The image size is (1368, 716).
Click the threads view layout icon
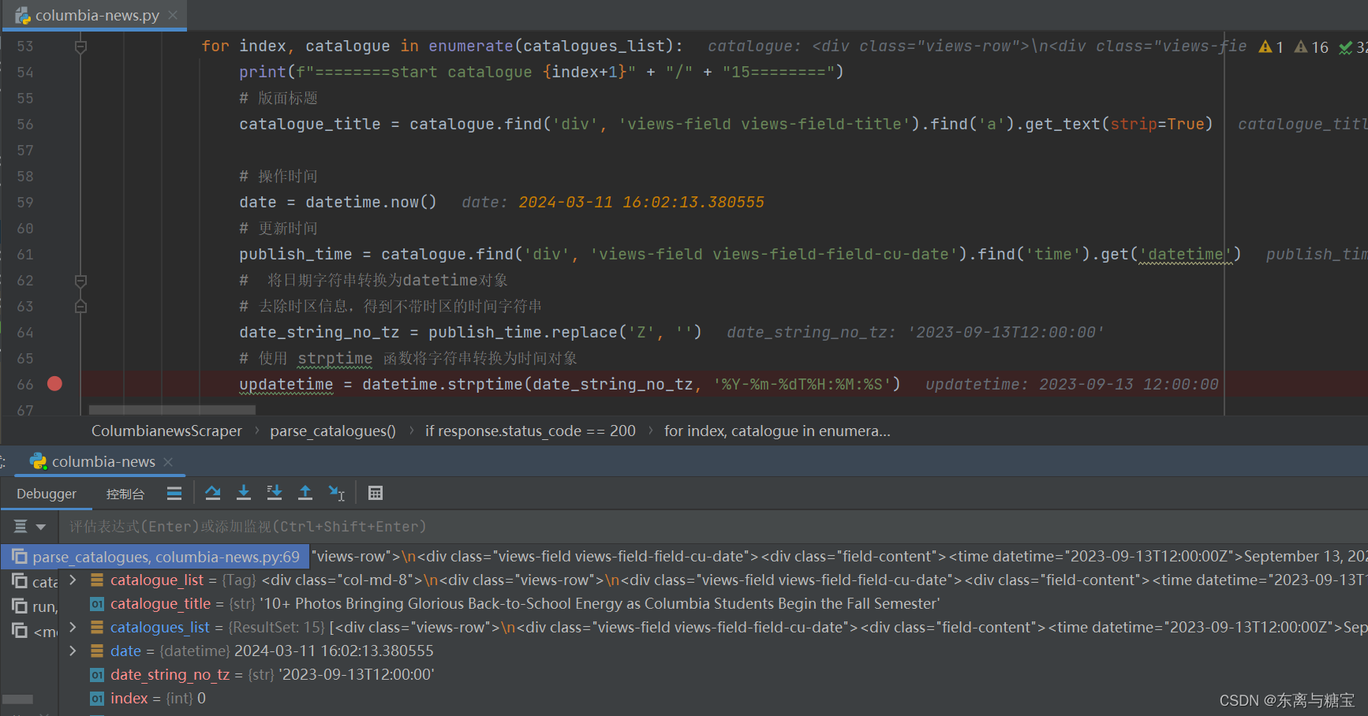[174, 493]
